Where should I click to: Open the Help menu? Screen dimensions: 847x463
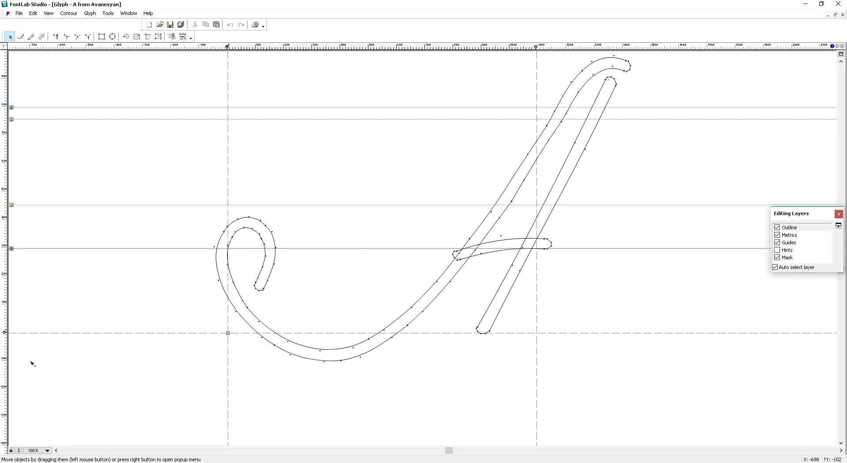coord(148,14)
